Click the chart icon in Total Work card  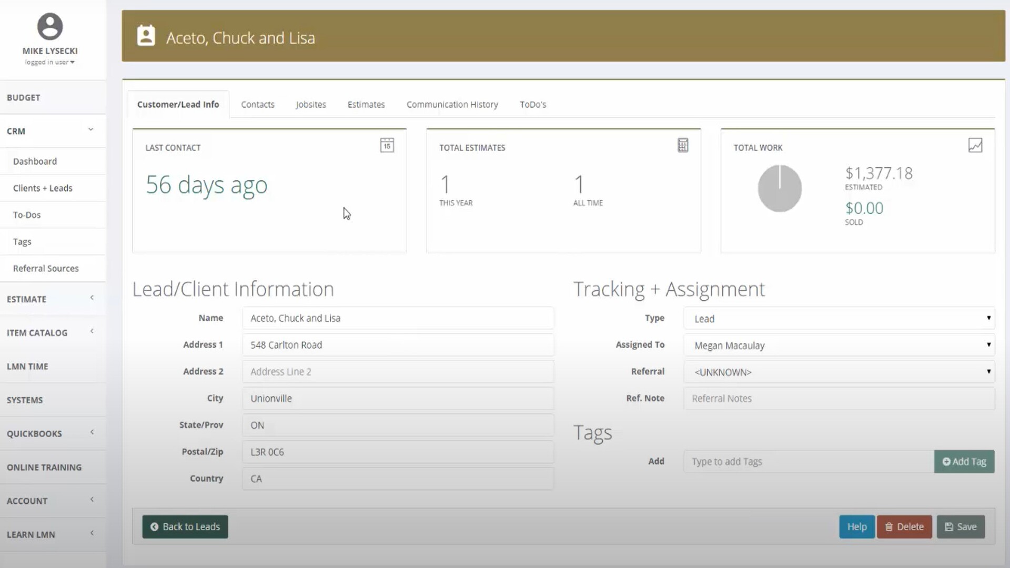click(x=975, y=145)
